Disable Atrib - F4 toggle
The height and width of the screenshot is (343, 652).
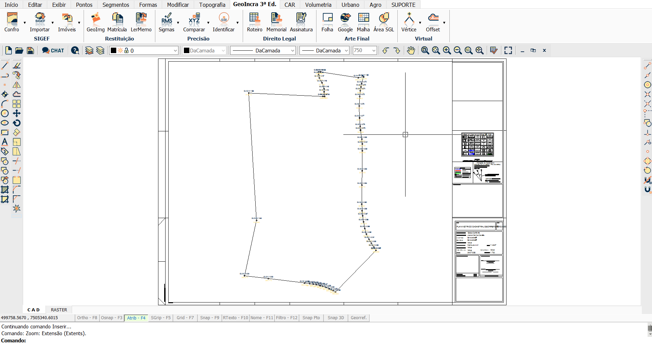click(x=136, y=318)
